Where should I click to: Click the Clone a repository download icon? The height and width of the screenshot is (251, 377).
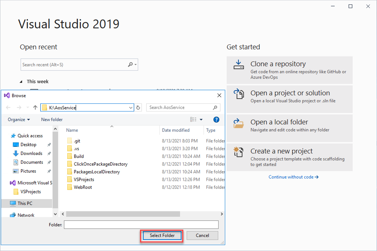pyautogui.click(x=239, y=65)
